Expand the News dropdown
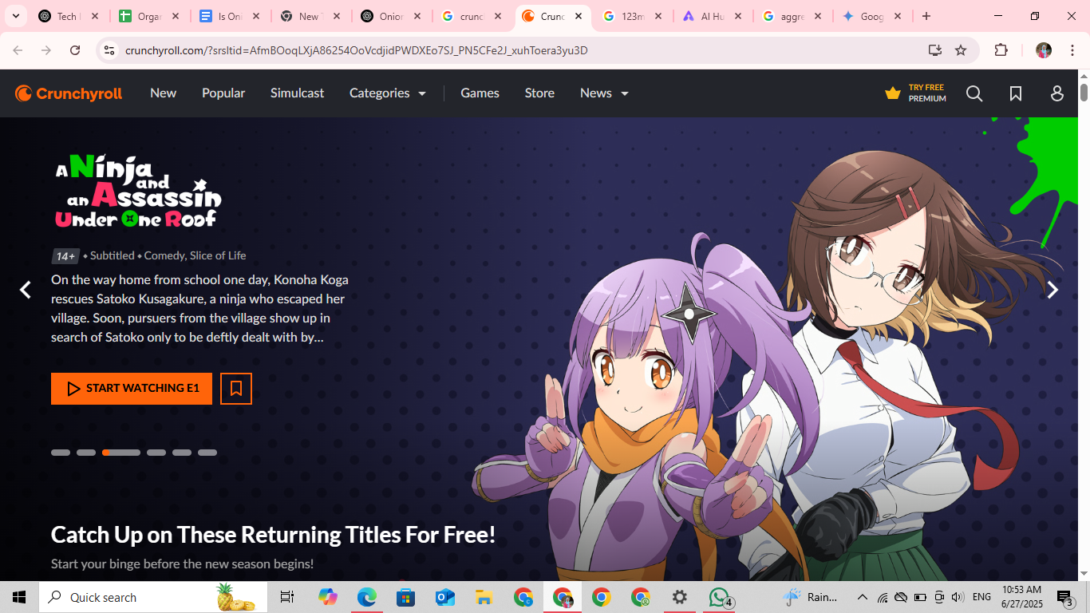This screenshot has height=613, width=1090. 604,93
